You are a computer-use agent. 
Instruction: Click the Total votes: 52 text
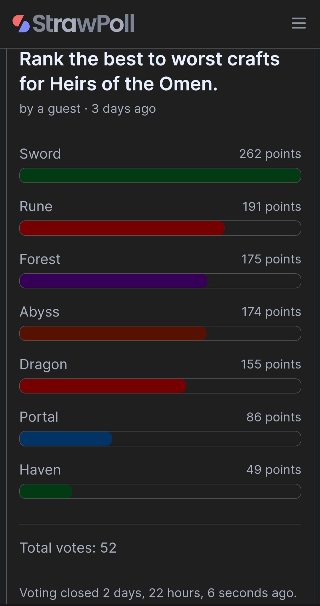click(68, 548)
